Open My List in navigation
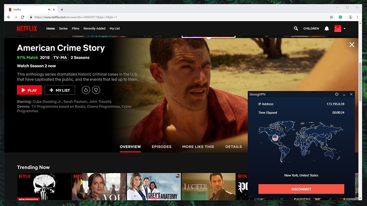The height and width of the screenshot is (206, 367). pos(115,29)
